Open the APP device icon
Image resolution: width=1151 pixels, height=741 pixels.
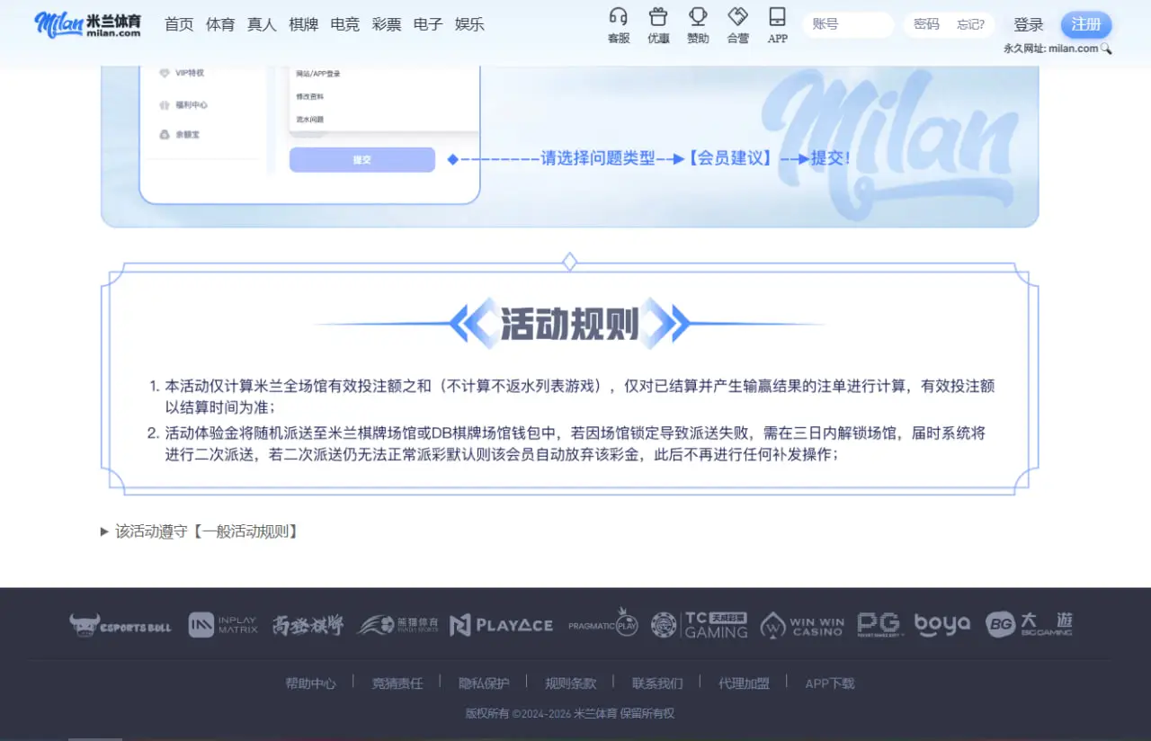pos(778,25)
